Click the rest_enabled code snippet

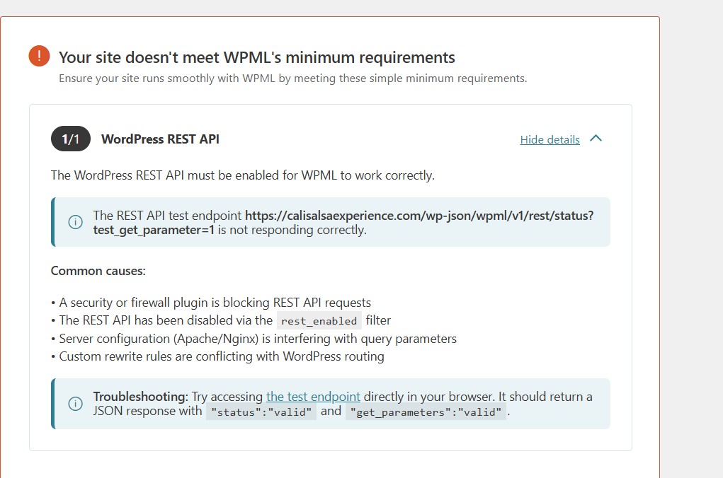pos(319,321)
